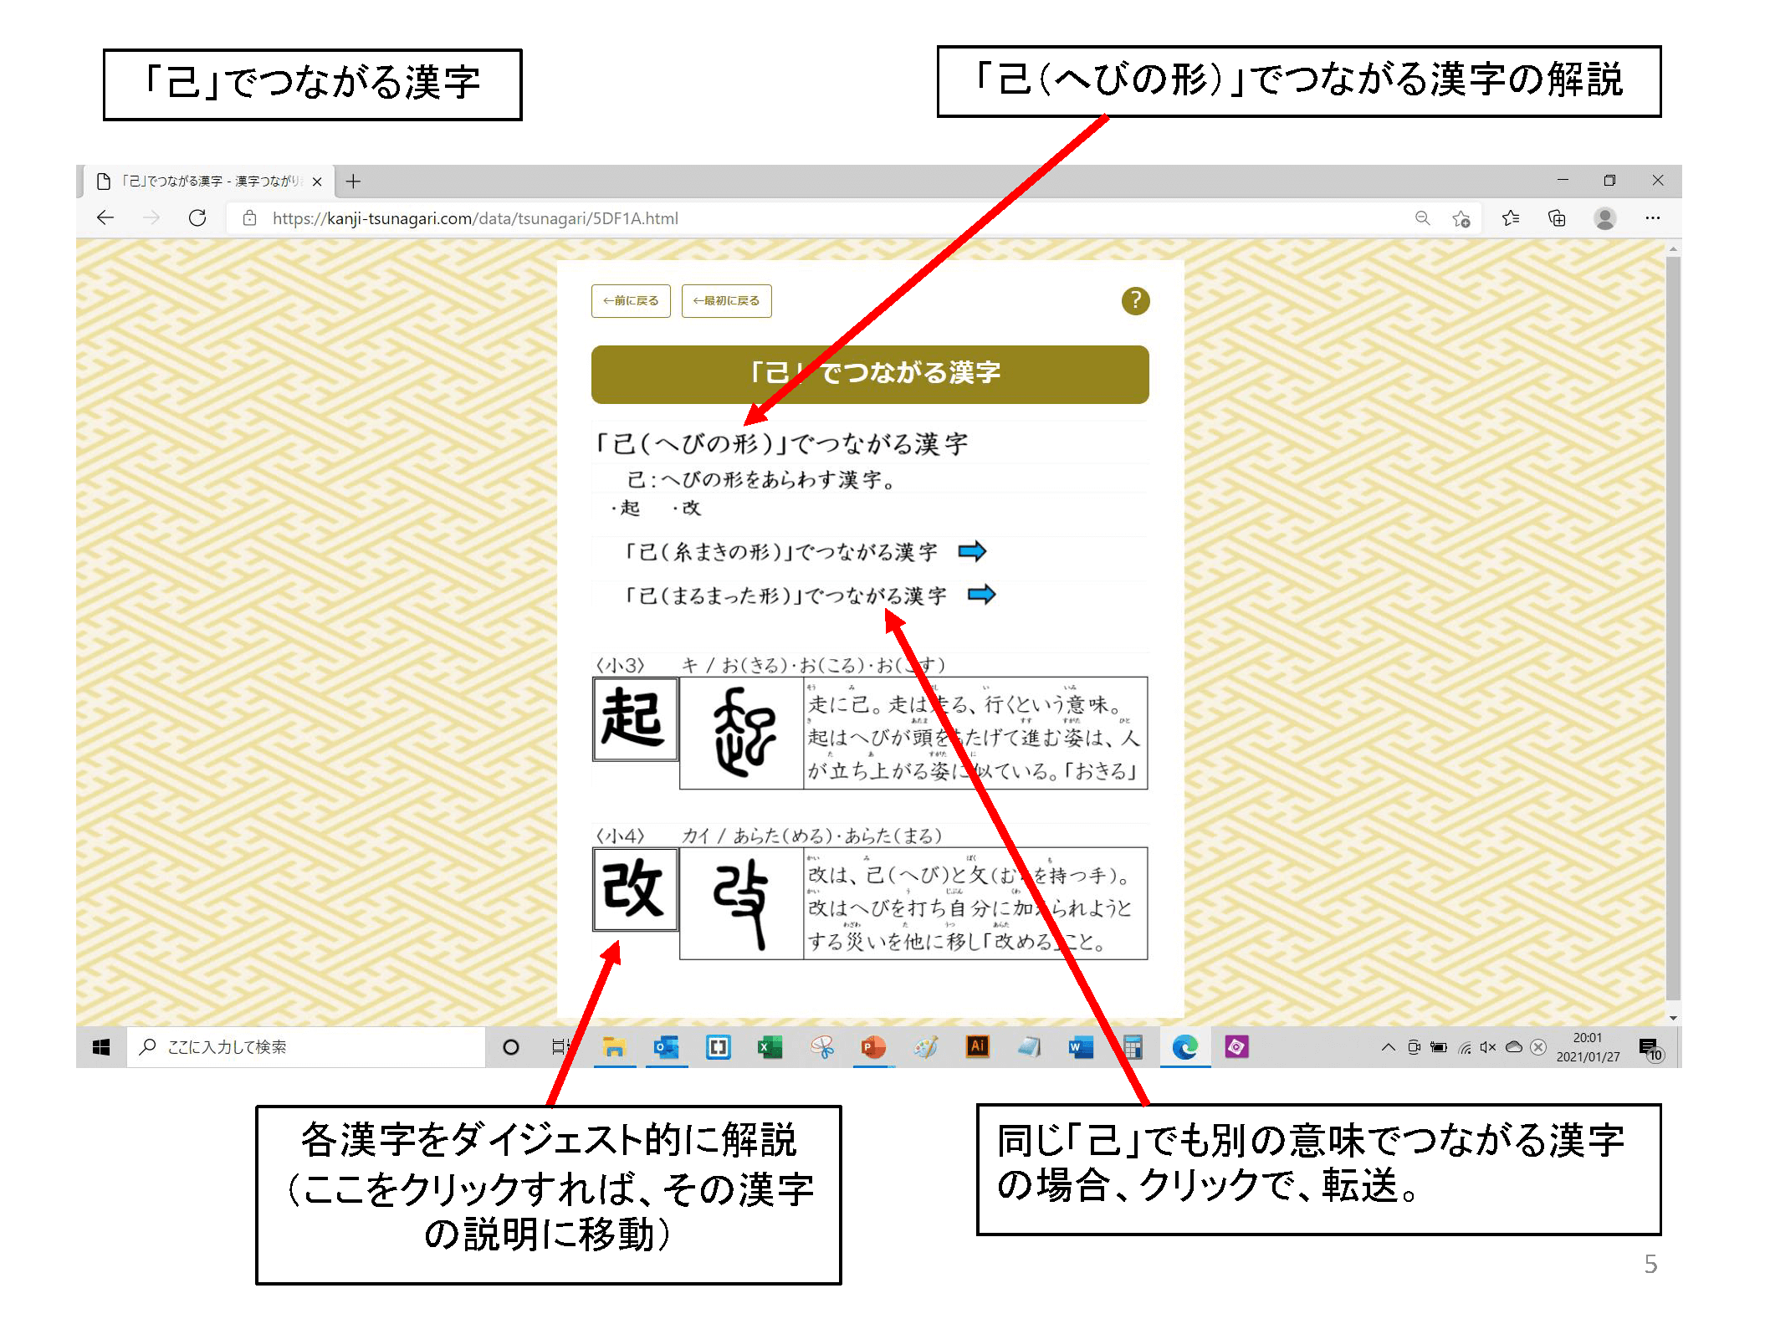Image resolution: width=1765 pixels, height=1324 pixels.
Task: Open browser settings ellipsis menu
Action: click(1652, 218)
